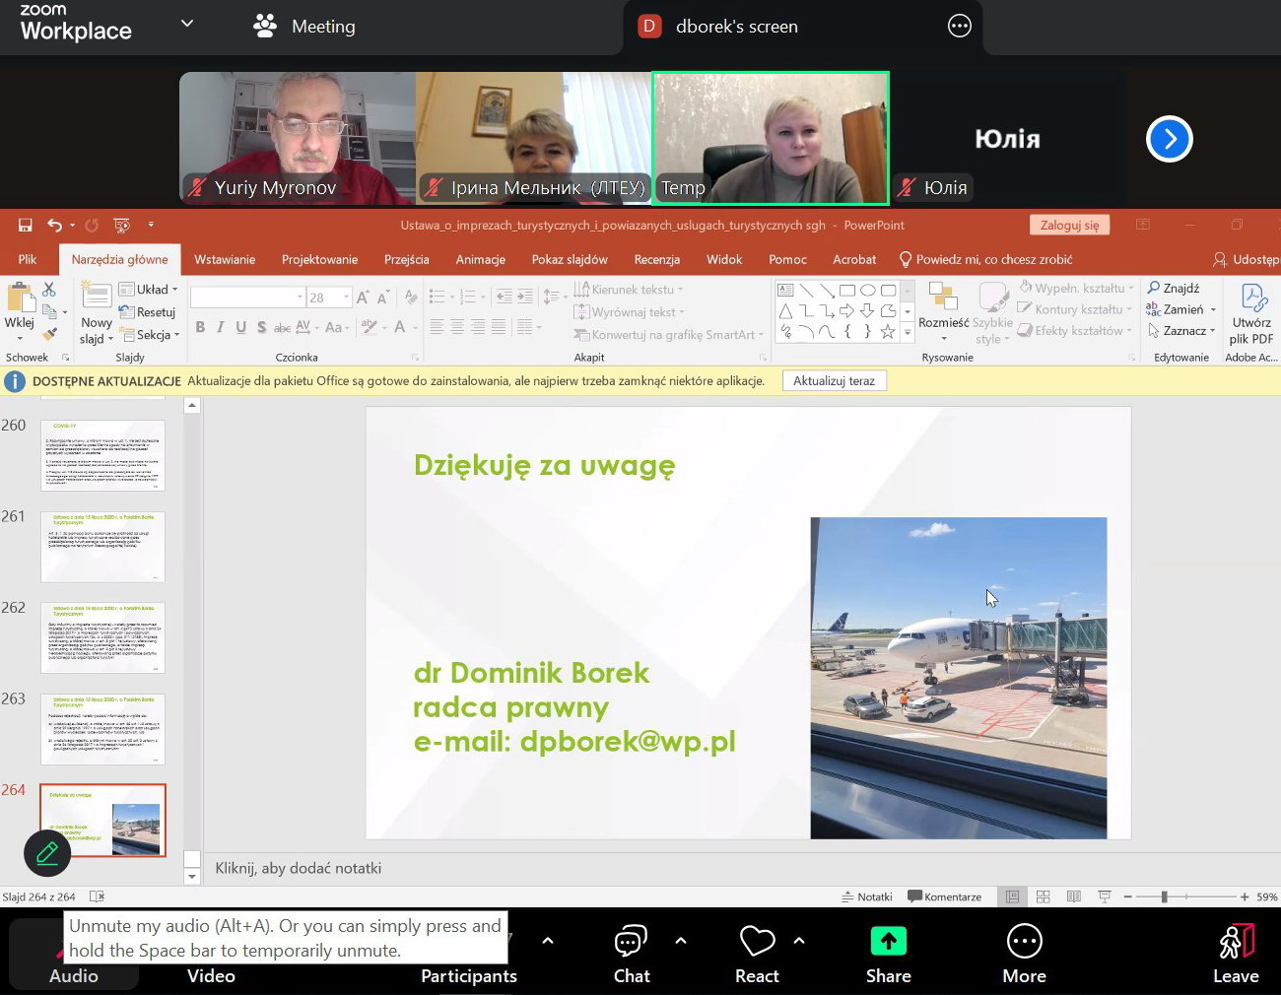This screenshot has width=1281, height=995.
Task: Switch to the Pokaz slajdów tab
Action: click(570, 259)
